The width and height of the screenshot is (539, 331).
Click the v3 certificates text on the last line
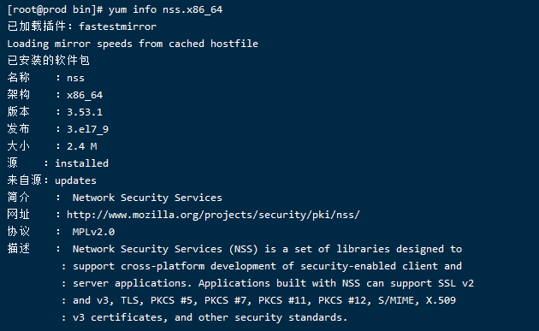117,317
